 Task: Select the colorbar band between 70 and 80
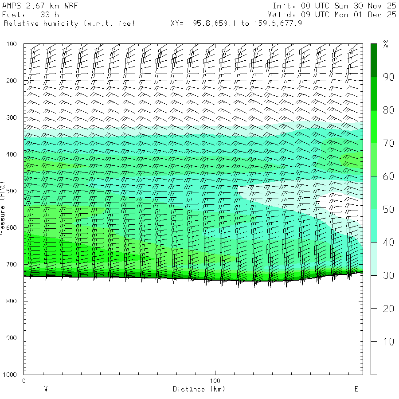click(374, 126)
